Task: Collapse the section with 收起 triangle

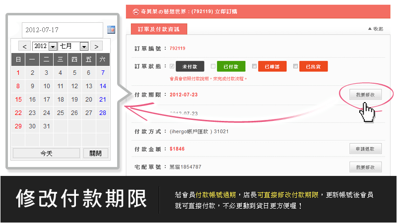Action: pyautogui.click(x=370, y=29)
